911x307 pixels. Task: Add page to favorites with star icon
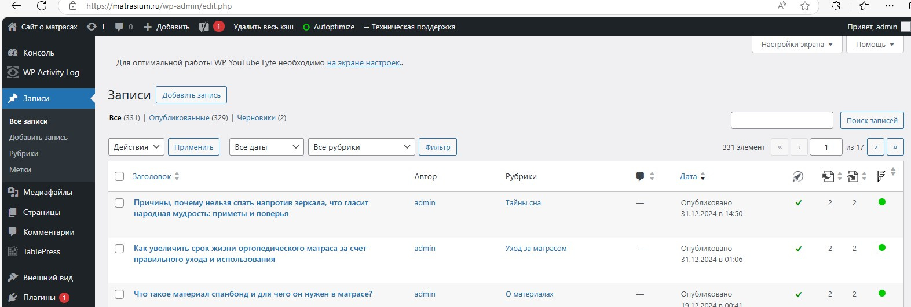(805, 6)
